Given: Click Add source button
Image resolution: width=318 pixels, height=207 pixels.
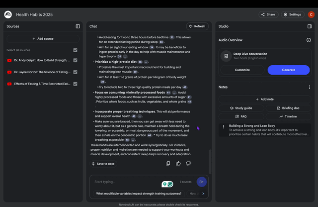Looking at the screenshot, I should point(43,39).
